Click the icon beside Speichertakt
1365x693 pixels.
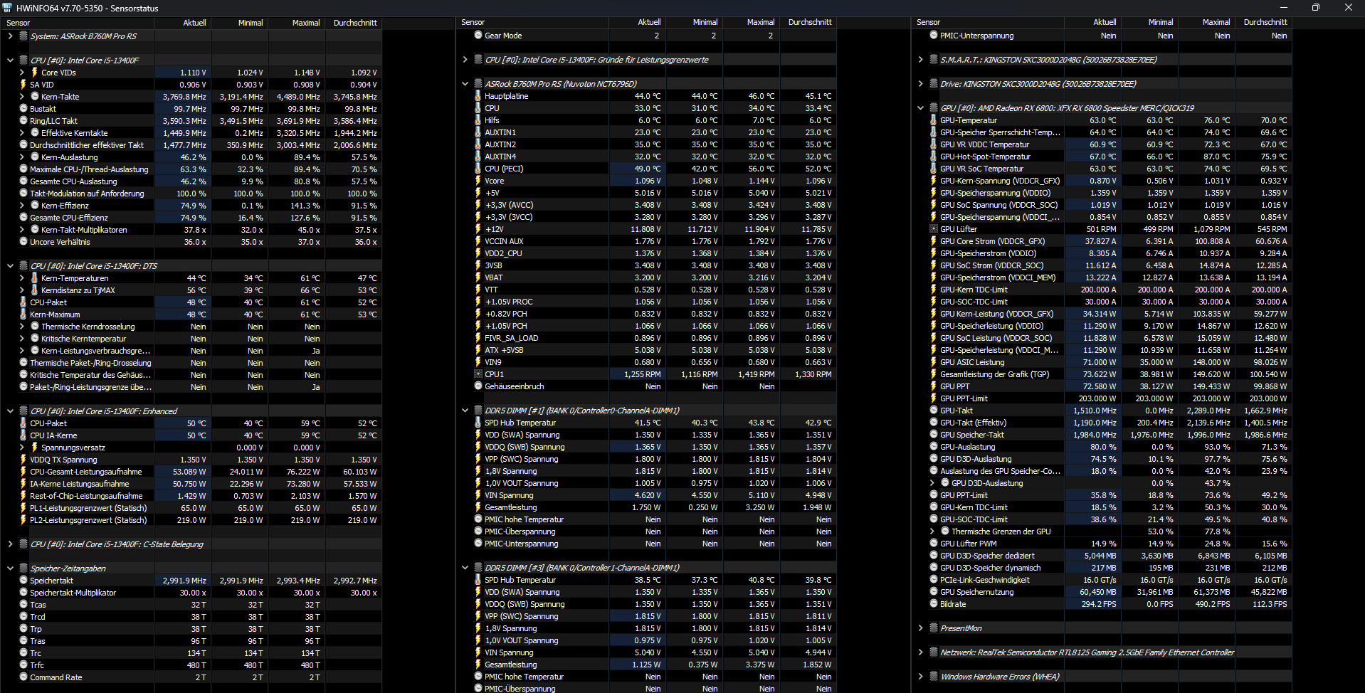[23, 581]
